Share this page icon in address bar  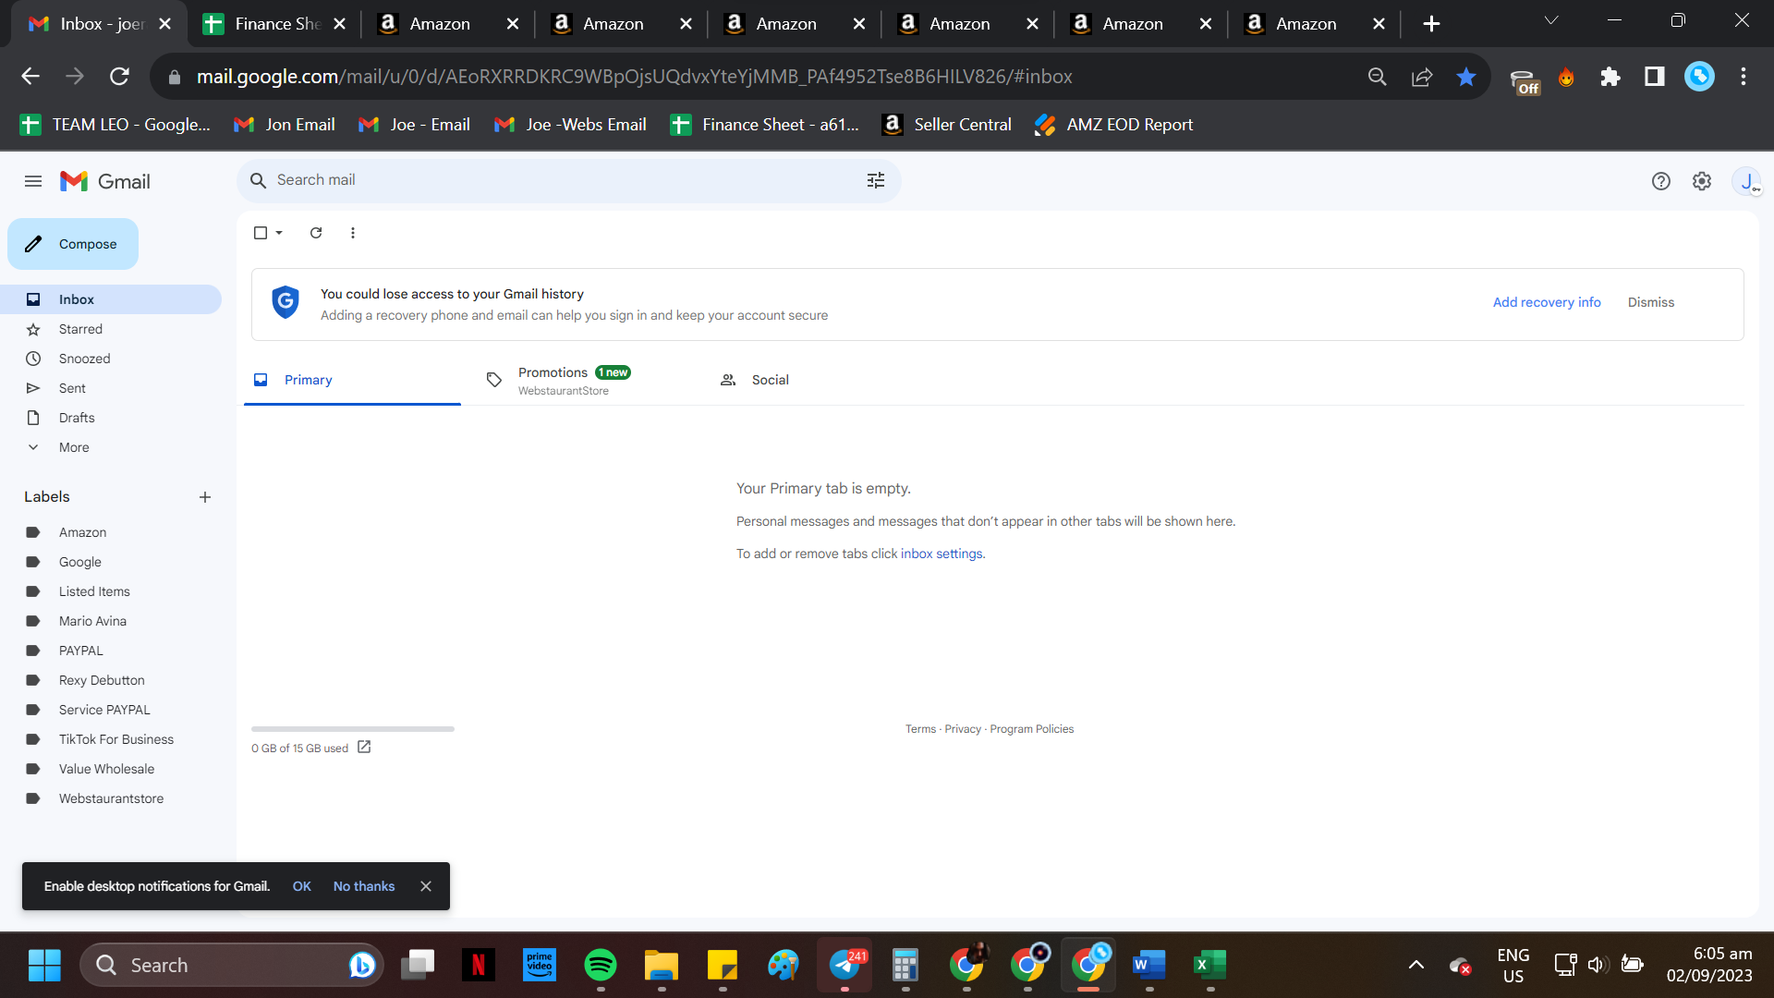(1422, 77)
